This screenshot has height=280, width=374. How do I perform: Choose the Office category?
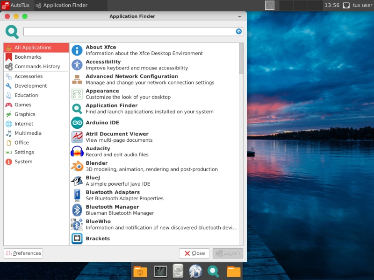(36, 143)
